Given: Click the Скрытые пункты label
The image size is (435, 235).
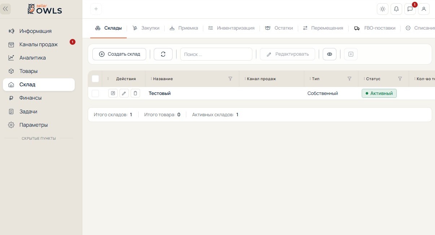Looking at the screenshot, I should [39, 138].
